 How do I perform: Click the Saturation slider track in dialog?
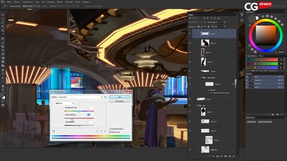click(79, 118)
